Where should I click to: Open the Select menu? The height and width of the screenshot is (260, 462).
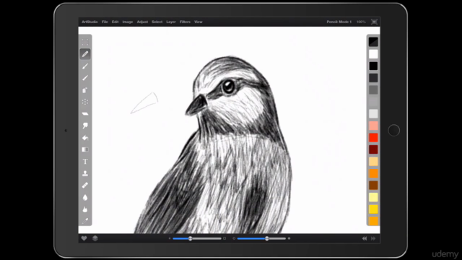point(157,22)
